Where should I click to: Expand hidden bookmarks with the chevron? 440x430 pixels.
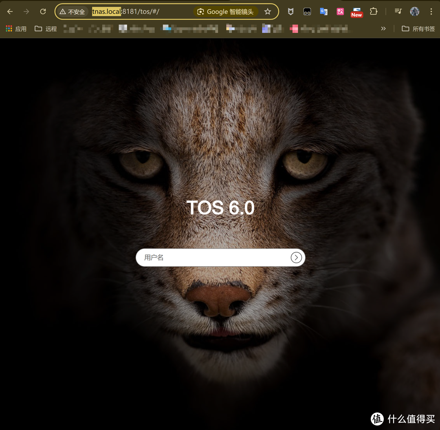tap(383, 29)
